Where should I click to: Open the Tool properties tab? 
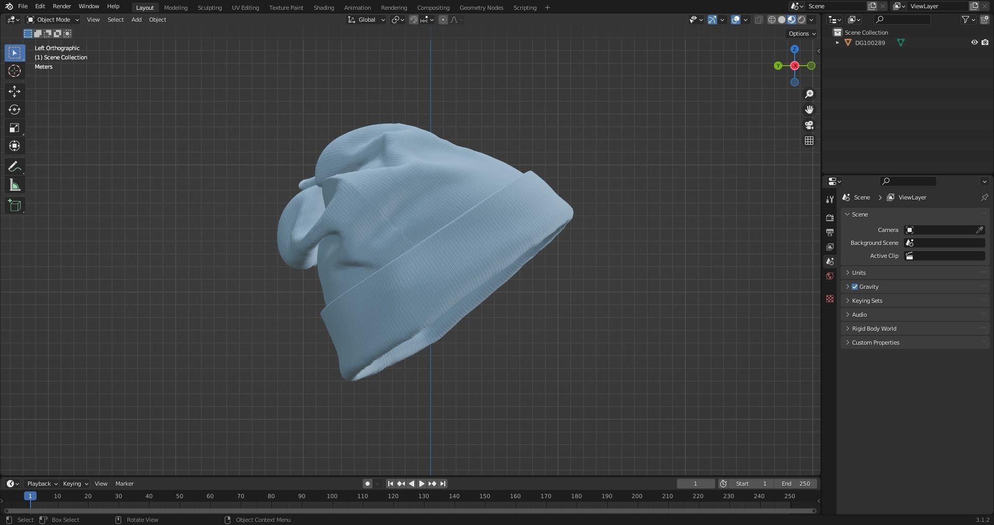830,199
